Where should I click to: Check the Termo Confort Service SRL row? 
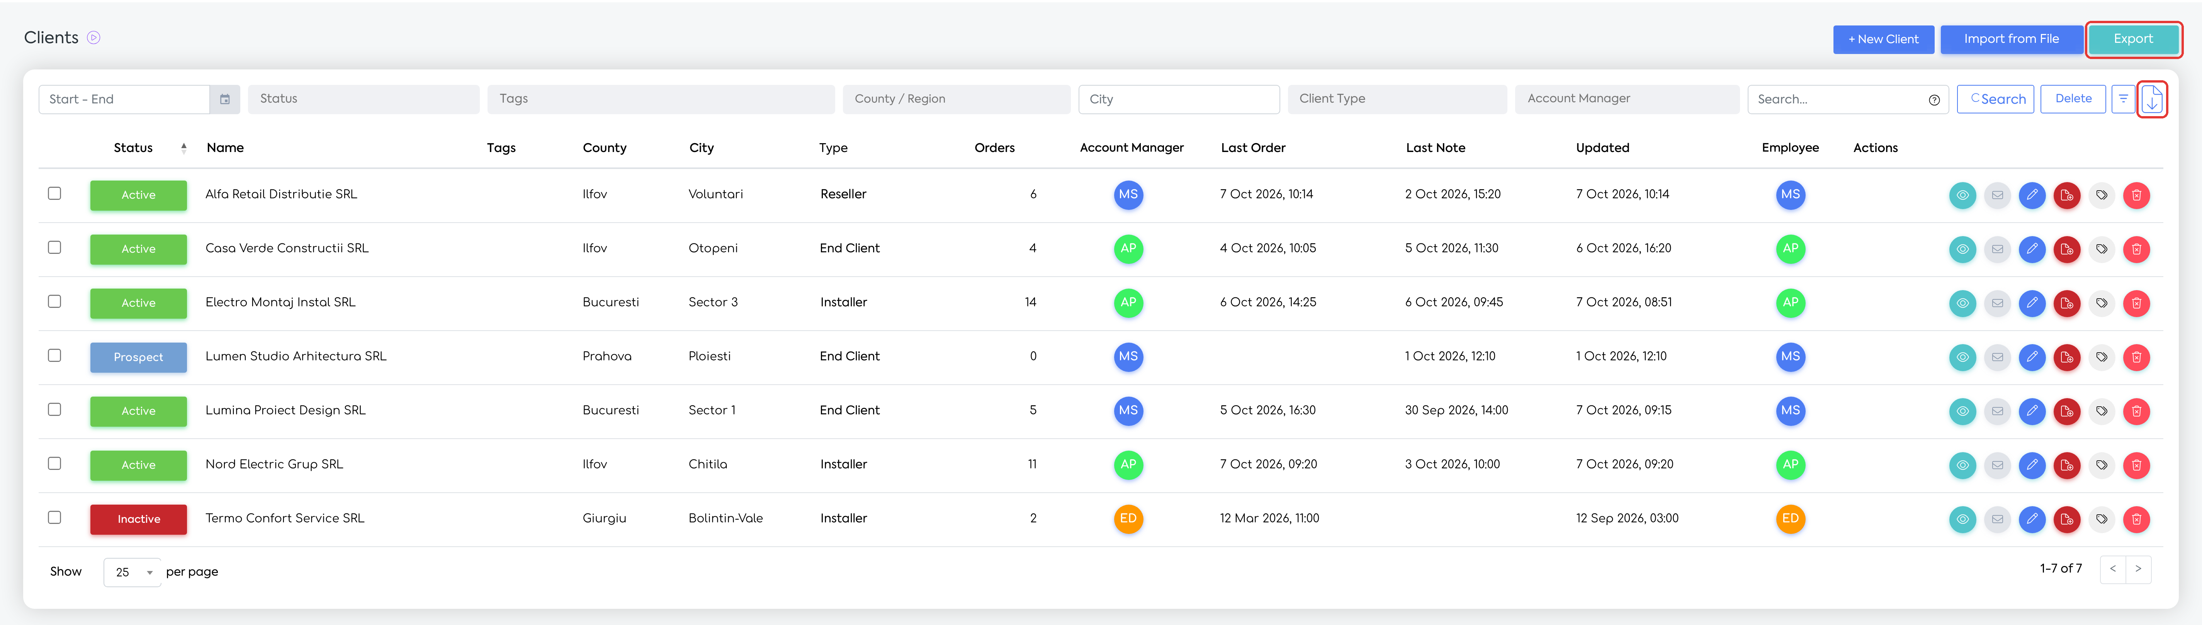coord(55,517)
